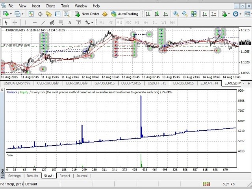The image size is (252, 189).
Task: Show the Data Window via crosshair-circle icon
Action: click(40, 14)
